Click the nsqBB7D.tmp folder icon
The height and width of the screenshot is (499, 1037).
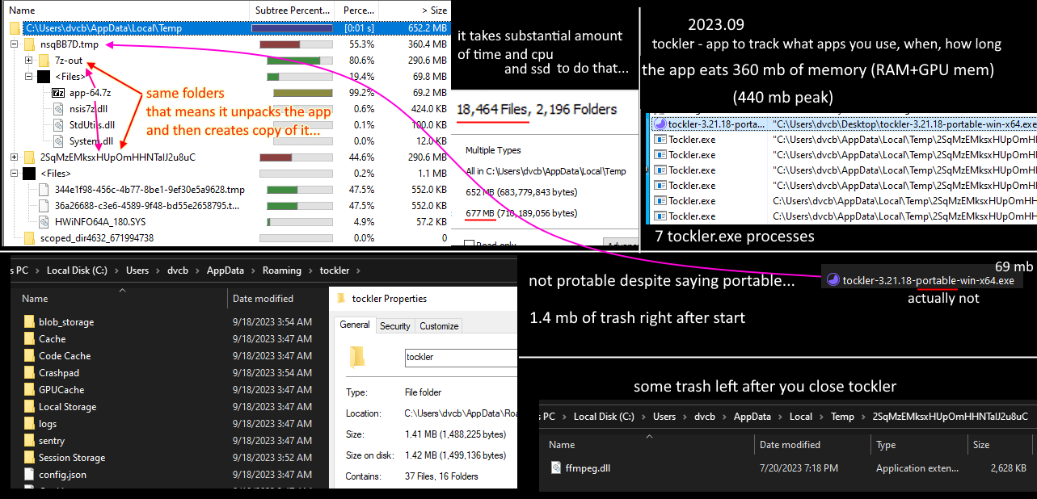(30, 44)
